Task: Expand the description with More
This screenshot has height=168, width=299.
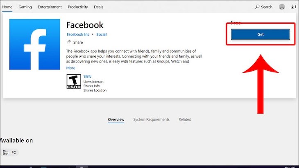Action: click(x=71, y=68)
